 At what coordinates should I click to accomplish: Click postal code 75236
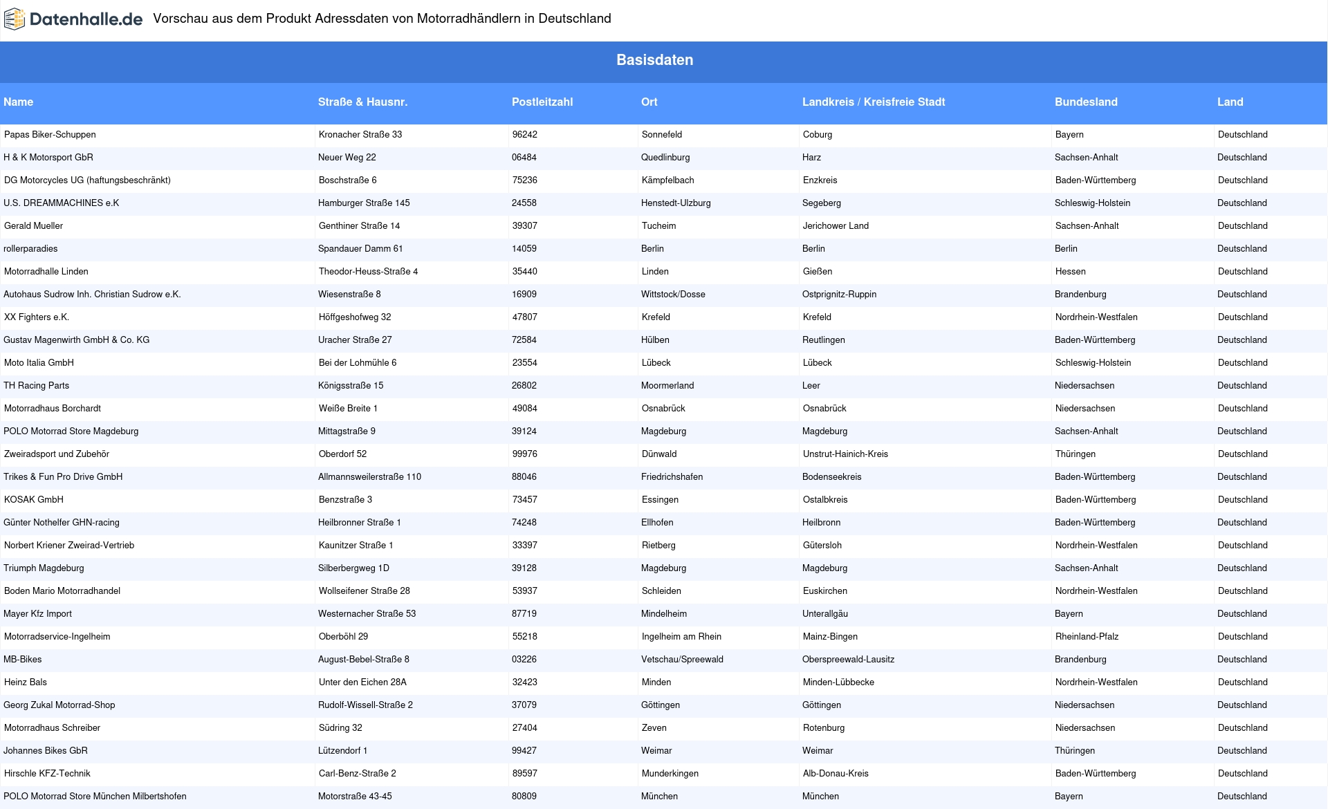click(525, 180)
